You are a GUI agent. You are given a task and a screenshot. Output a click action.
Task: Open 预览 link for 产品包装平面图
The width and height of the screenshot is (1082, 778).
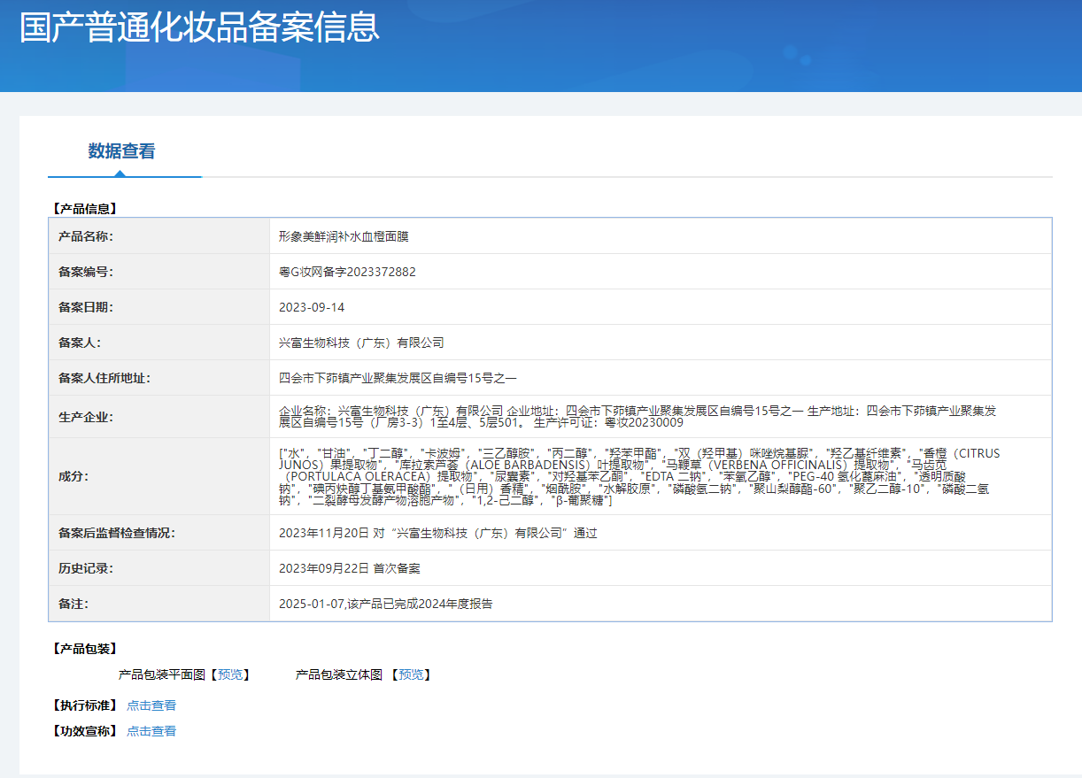click(x=230, y=674)
